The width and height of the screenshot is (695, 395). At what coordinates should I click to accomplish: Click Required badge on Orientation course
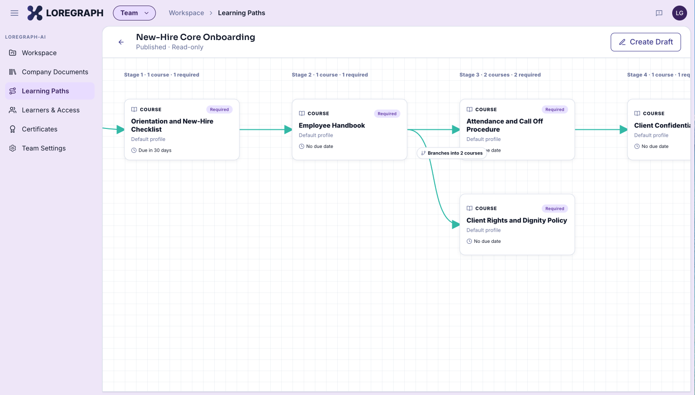(219, 110)
